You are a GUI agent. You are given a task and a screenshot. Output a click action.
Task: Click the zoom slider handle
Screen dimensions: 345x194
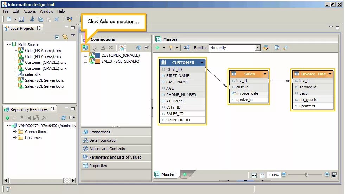307,175
